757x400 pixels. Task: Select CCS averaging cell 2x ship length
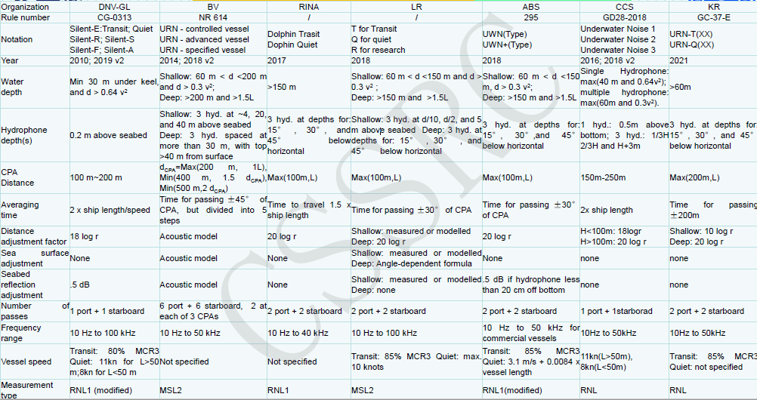point(624,210)
